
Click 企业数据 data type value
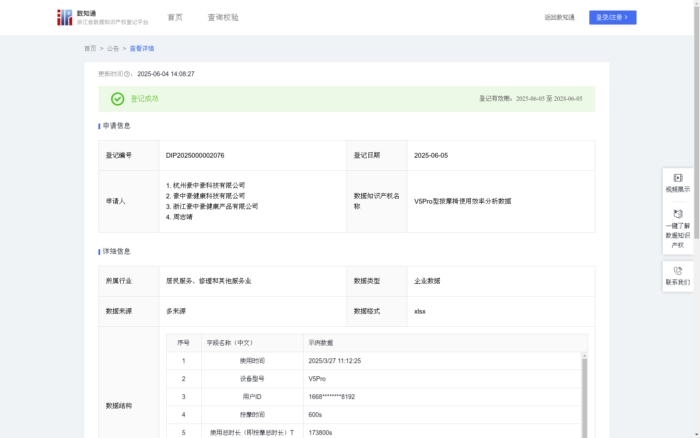point(427,281)
